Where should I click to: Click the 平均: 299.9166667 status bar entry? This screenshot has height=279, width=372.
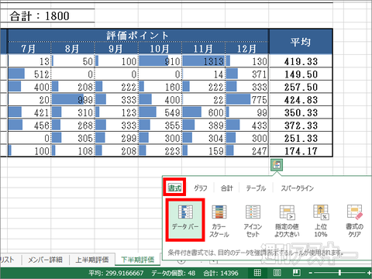(116, 273)
